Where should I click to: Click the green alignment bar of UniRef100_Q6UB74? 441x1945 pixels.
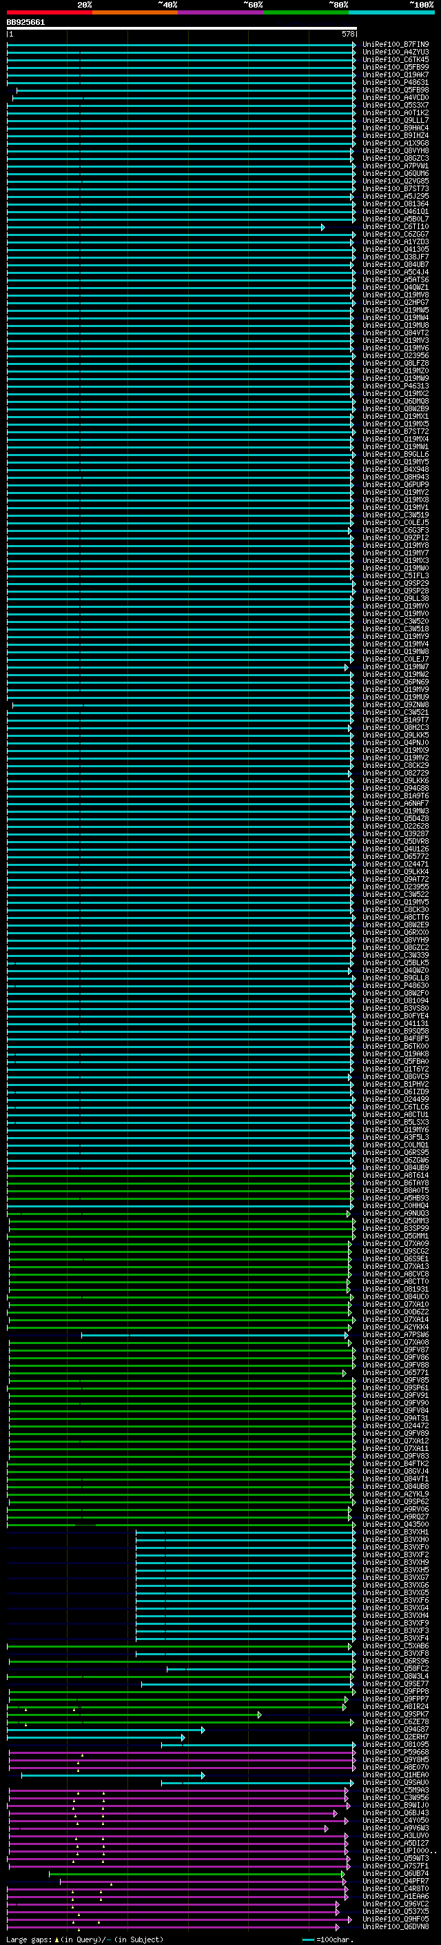coord(196,1873)
